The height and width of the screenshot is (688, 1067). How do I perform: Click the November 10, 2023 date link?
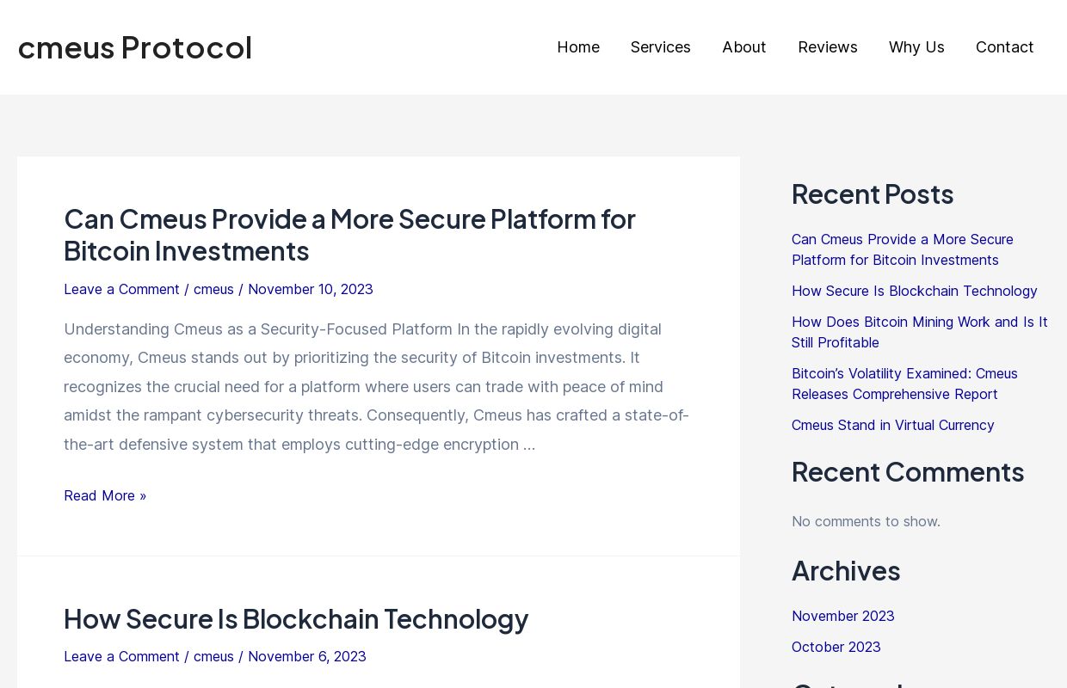tap(310, 289)
